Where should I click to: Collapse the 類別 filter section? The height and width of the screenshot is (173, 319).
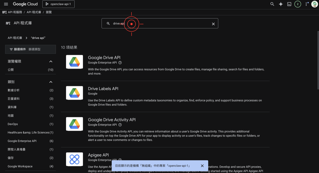(51, 82)
